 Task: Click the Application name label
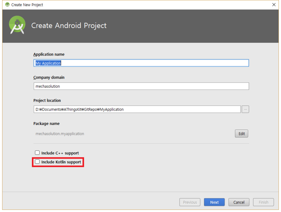click(49, 54)
